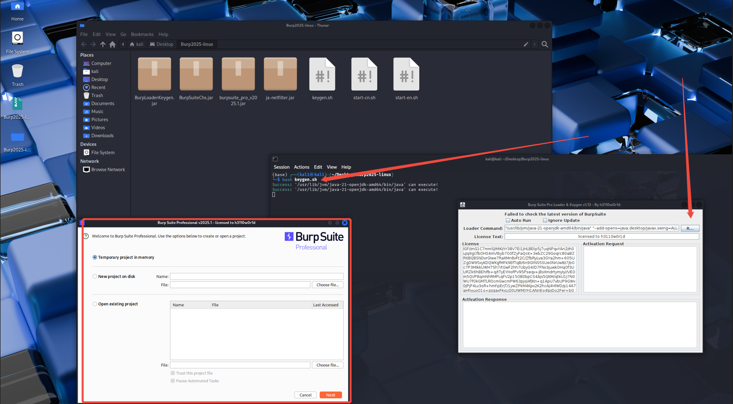This screenshot has height=404, width=733.
Task: Select the start-en.sh script file
Action: click(x=406, y=75)
